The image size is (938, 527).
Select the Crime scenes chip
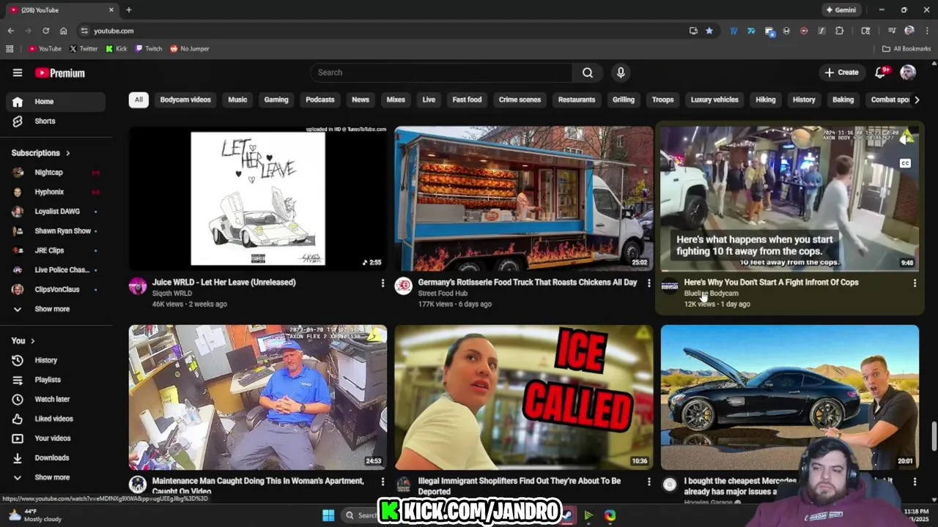pyautogui.click(x=520, y=100)
